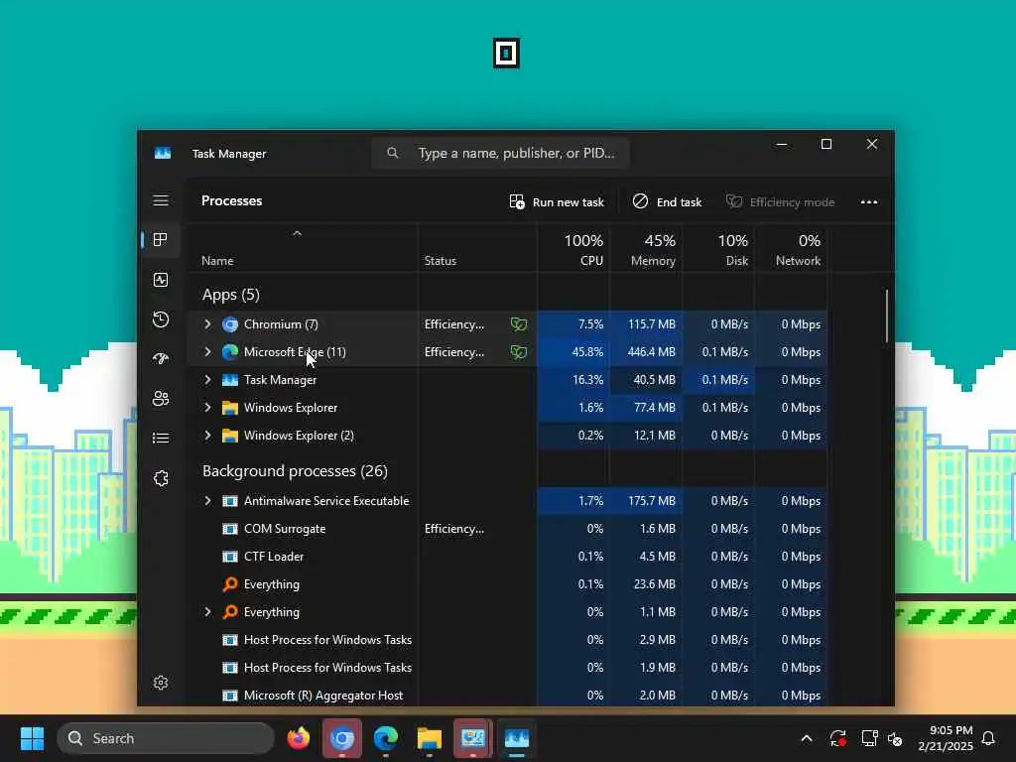The height and width of the screenshot is (762, 1016).
Task: Select the first Host Process for Windows Tasks
Action: (x=507, y=640)
